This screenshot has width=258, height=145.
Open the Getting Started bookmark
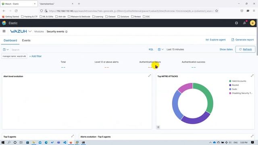coord(10,17)
